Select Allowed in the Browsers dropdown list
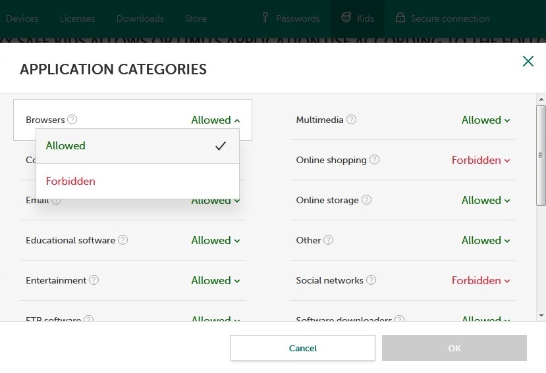Screen dimensions: 546x373 click(137, 146)
